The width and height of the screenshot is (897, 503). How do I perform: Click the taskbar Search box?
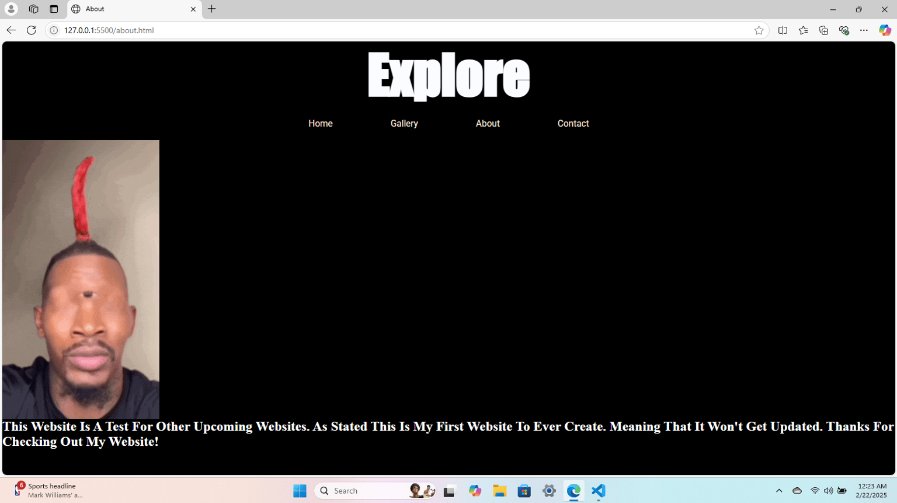click(375, 491)
